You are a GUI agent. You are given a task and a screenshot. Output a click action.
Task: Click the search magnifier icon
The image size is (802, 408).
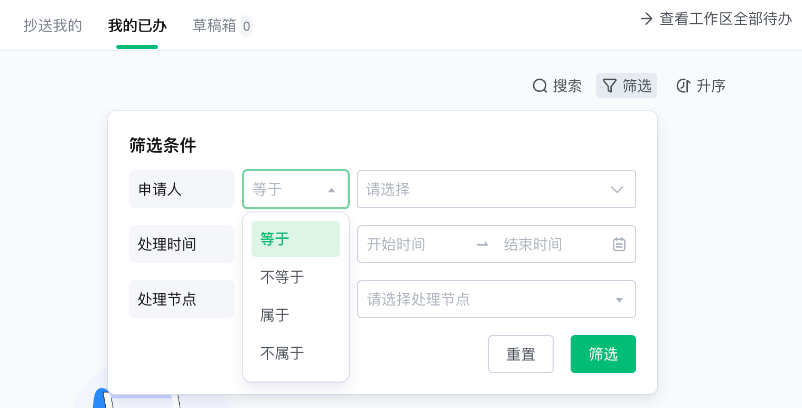point(539,86)
